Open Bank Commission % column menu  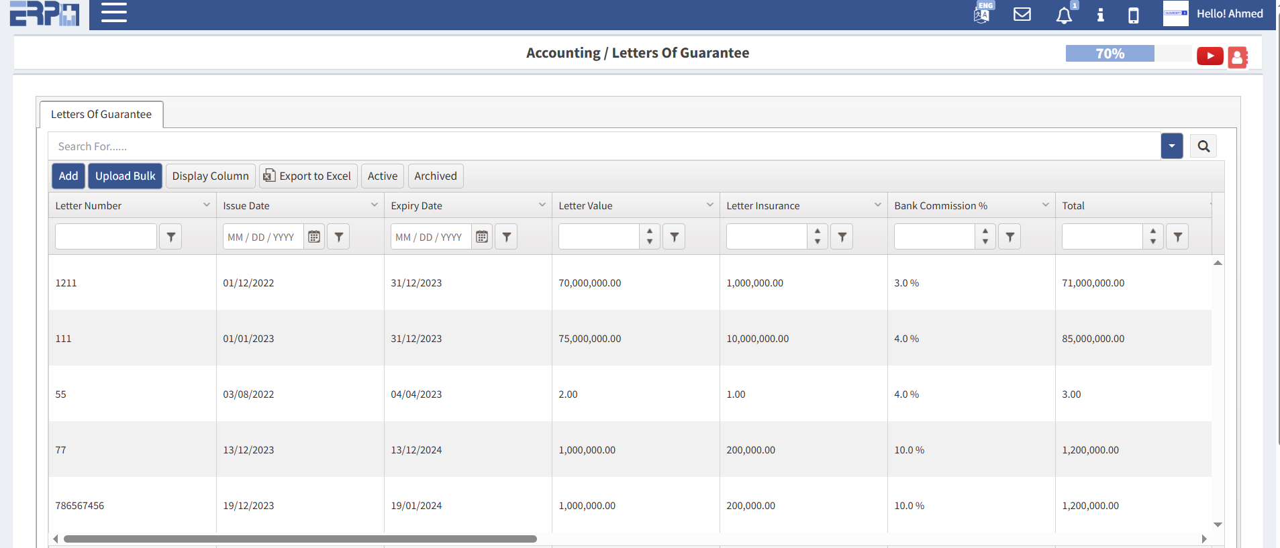coord(1045,205)
